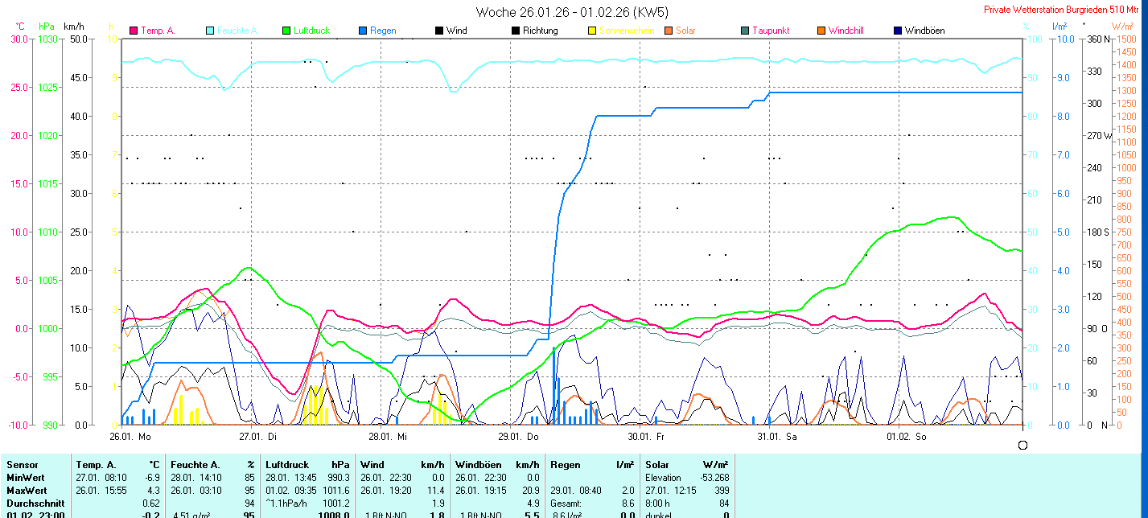Click the Wind legend label

click(x=456, y=31)
